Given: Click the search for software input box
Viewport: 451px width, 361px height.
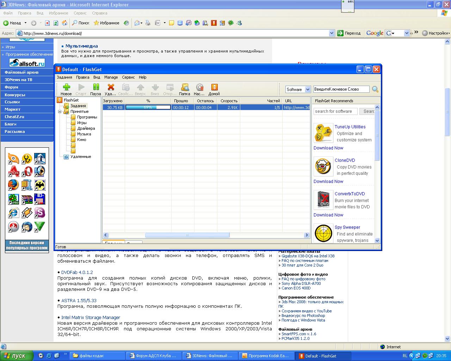Looking at the screenshot, I should (x=335, y=111).
